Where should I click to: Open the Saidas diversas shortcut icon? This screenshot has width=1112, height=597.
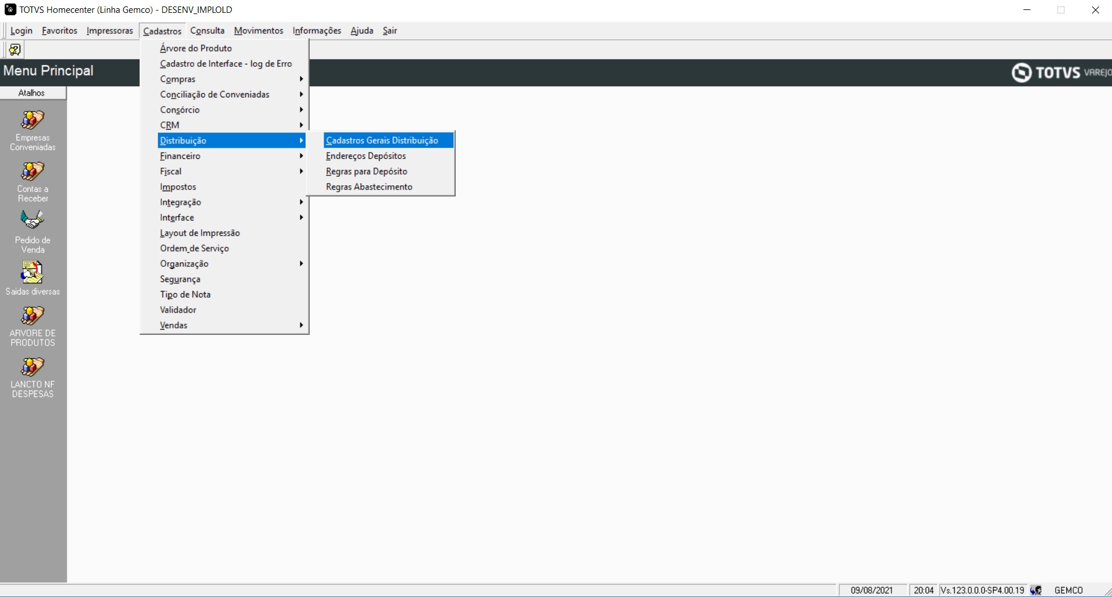click(x=32, y=272)
